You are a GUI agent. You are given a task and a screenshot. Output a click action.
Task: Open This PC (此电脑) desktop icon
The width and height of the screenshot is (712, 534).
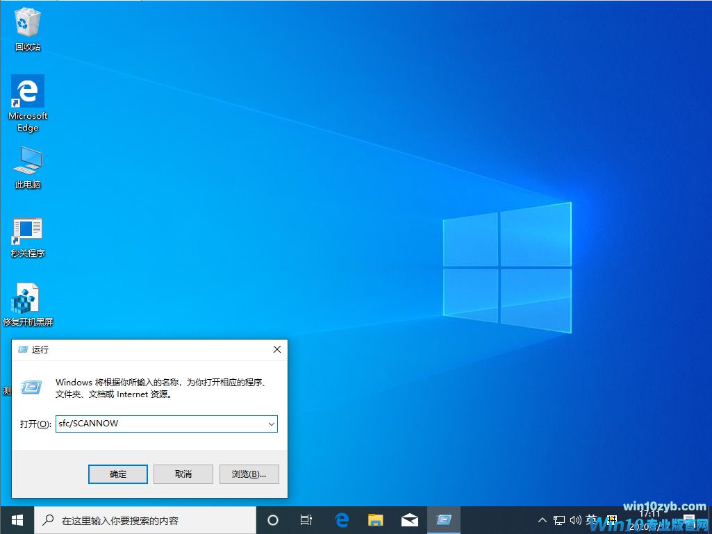click(x=27, y=161)
